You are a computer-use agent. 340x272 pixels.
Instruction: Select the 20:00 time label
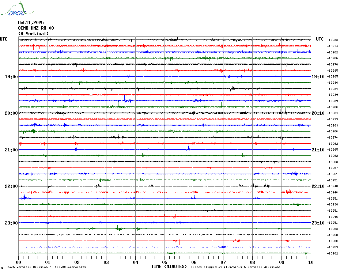pyautogui.click(x=11, y=113)
